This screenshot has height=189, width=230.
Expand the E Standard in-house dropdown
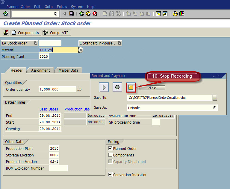(119, 43)
